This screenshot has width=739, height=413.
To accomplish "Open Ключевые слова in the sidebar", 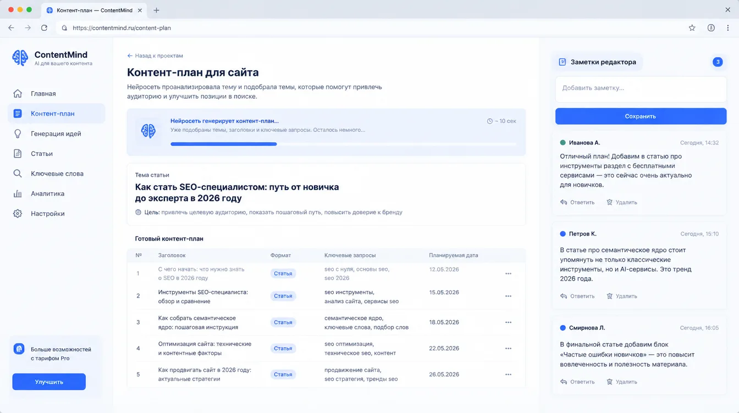I will click(x=56, y=174).
